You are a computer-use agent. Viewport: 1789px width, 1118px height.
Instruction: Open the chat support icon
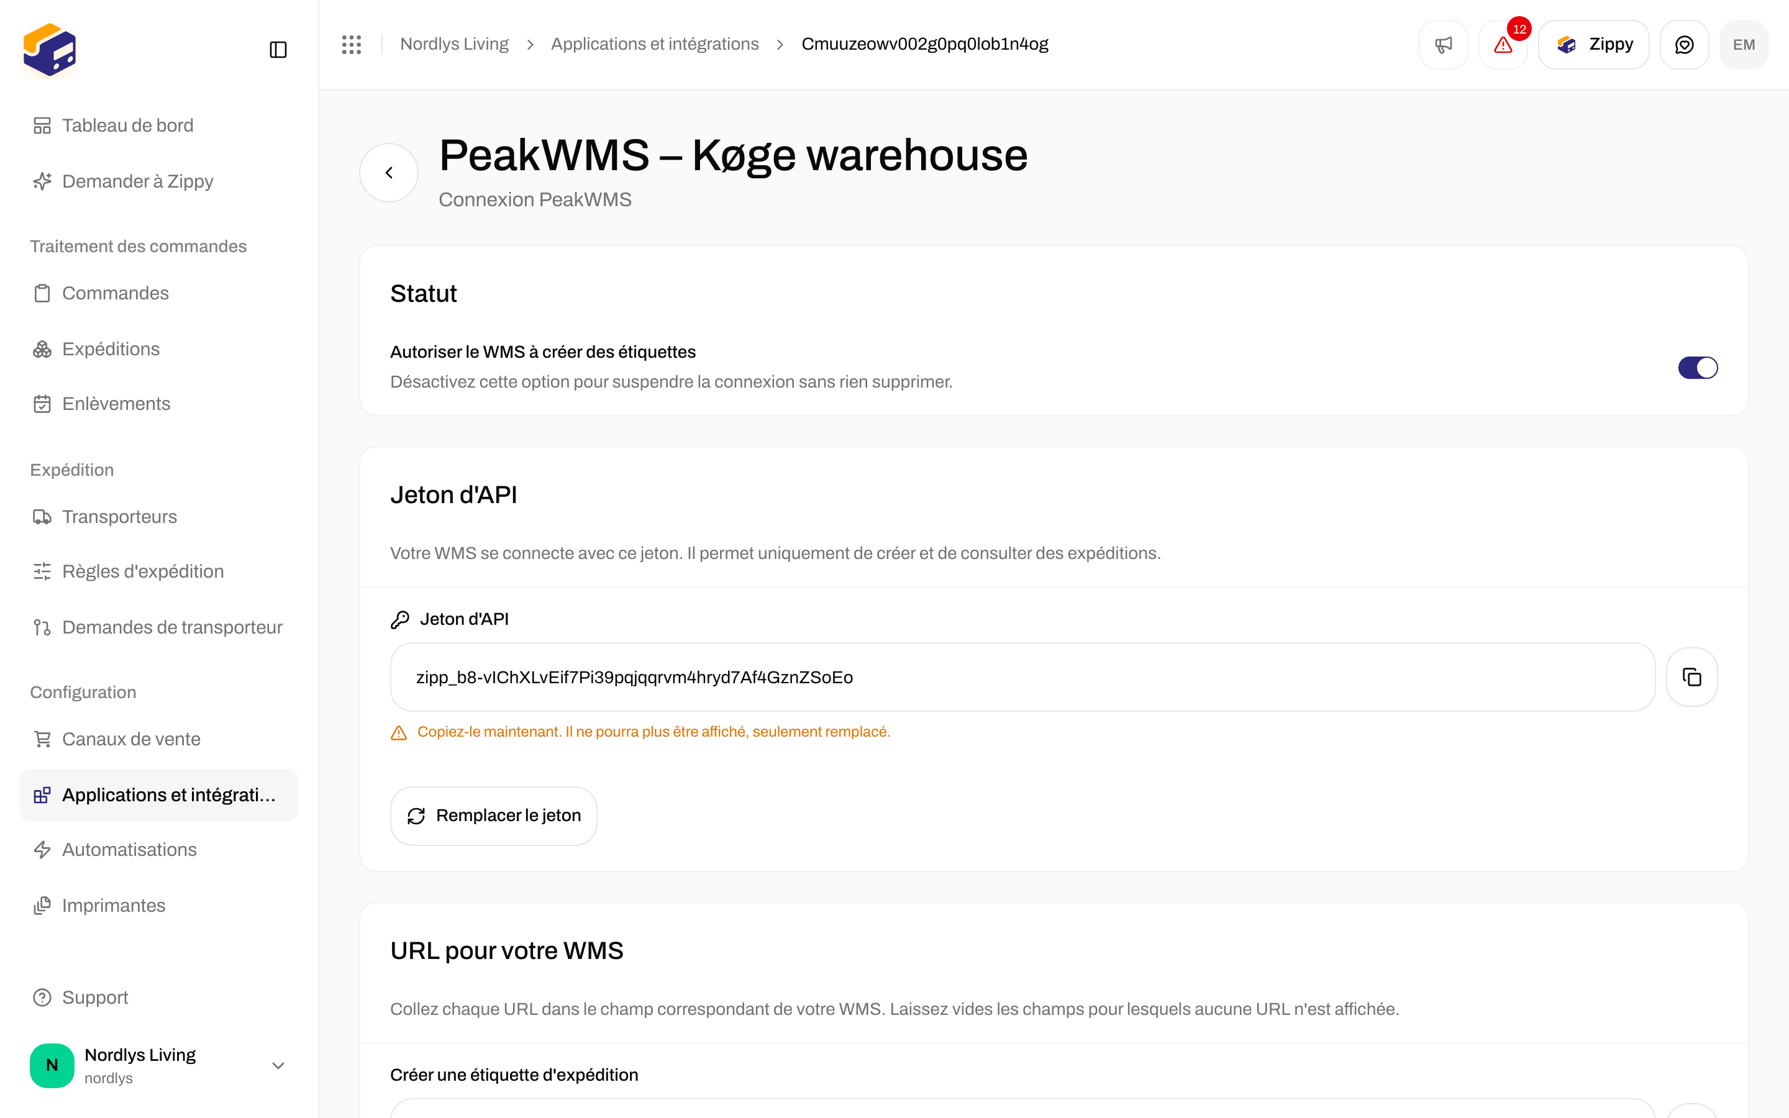pyautogui.click(x=1684, y=45)
